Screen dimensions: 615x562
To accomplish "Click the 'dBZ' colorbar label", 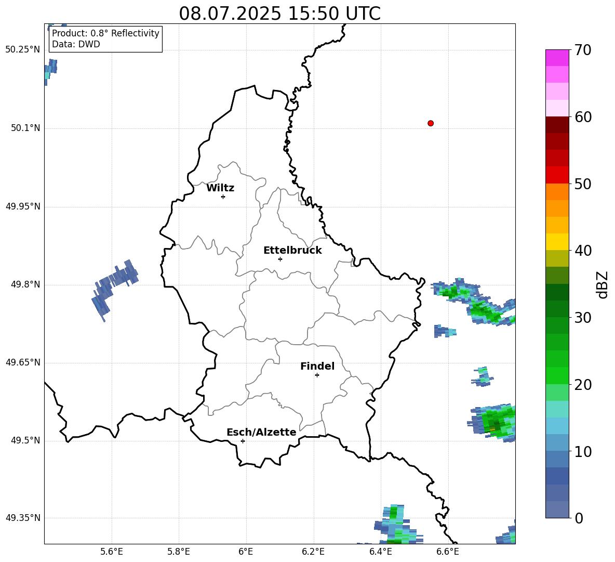I will coord(603,284).
